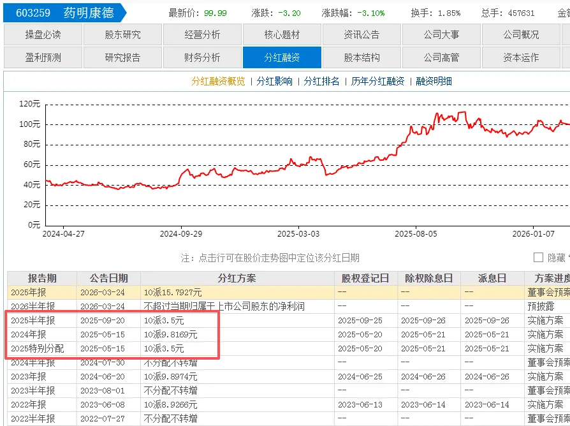Image resolution: width=570 pixels, height=426 pixels.
Task: Click the 2025-03-03 chart axis label
Action: (x=298, y=233)
